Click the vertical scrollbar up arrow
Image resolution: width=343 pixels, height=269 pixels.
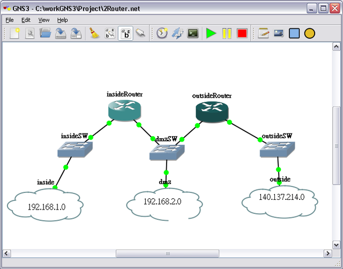point(336,47)
